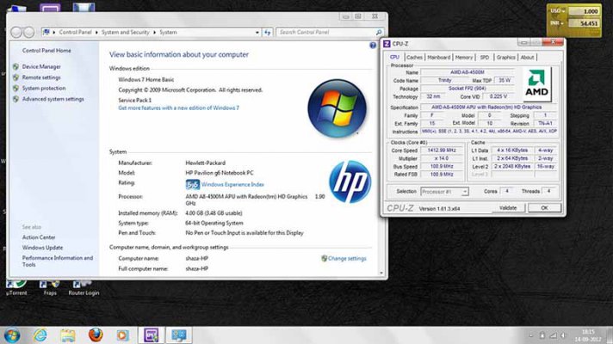Show hidden tray icons arrow
The image size is (613, 344).
pos(531,335)
